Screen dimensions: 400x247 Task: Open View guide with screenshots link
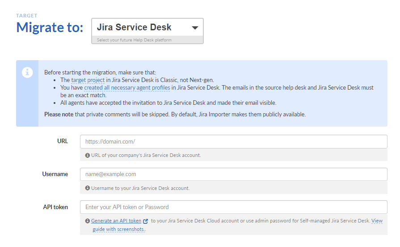377,221
